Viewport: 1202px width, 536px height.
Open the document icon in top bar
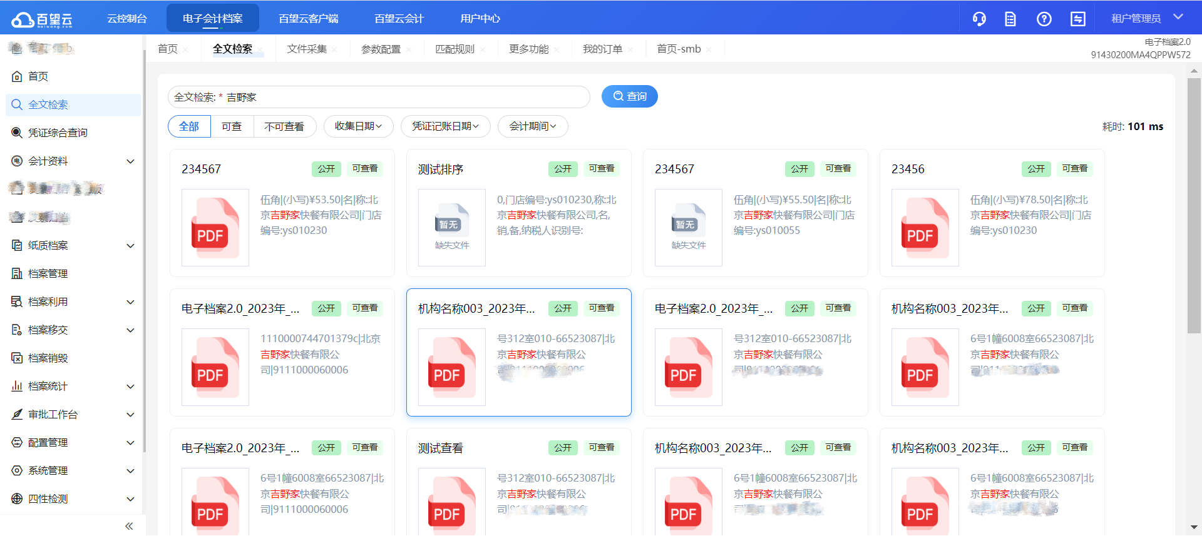click(x=1010, y=19)
